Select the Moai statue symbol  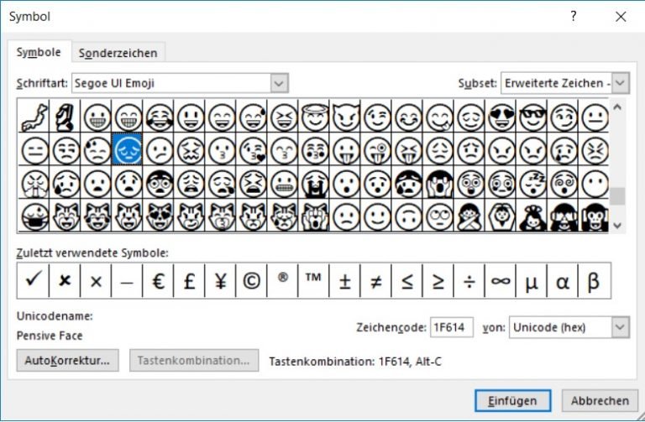click(66, 117)
